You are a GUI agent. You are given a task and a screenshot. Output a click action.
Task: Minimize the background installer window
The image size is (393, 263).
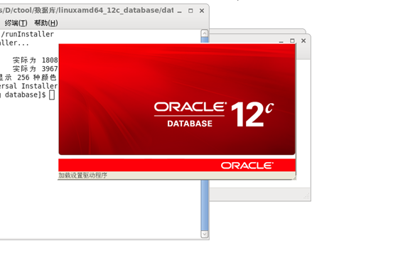(x=281, y=41)
